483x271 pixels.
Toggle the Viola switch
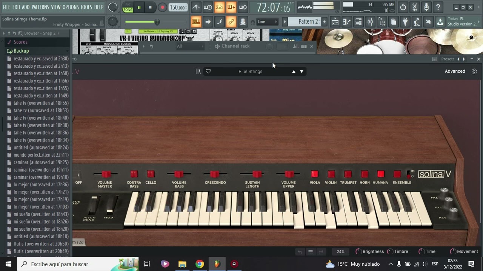click(315, 174)
